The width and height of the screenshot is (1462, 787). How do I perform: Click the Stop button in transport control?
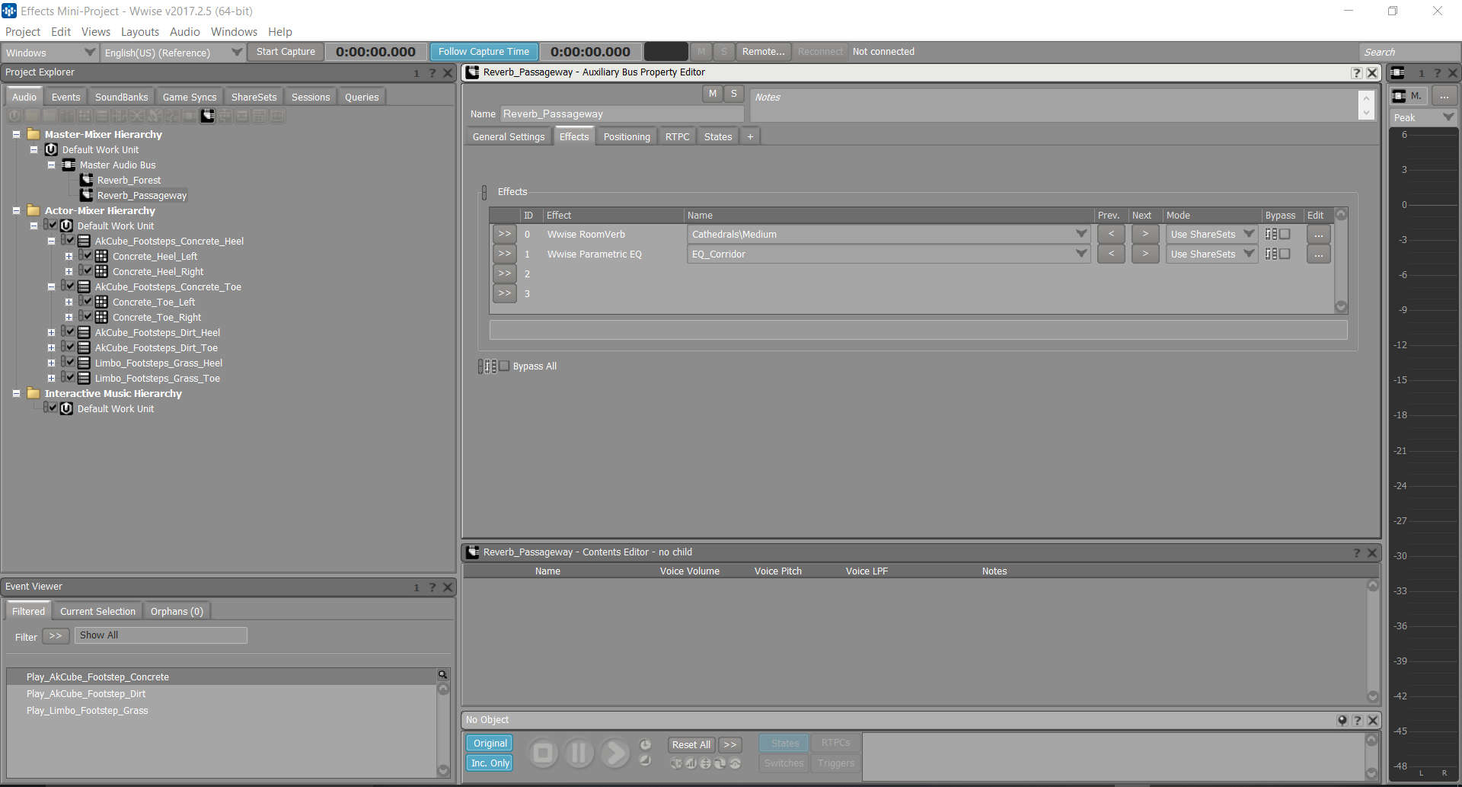click(x=543, y=753)
